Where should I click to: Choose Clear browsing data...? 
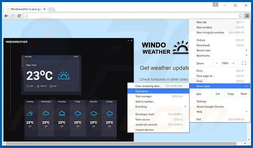click(158, 86)
